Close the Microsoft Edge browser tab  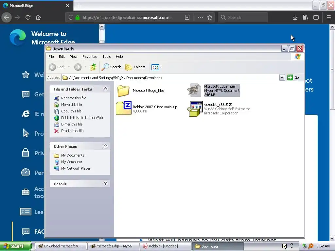68,6
